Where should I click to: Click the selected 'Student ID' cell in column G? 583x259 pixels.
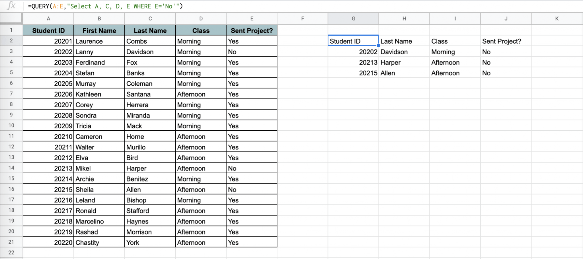pyautogui.click(x=353, y=41)
